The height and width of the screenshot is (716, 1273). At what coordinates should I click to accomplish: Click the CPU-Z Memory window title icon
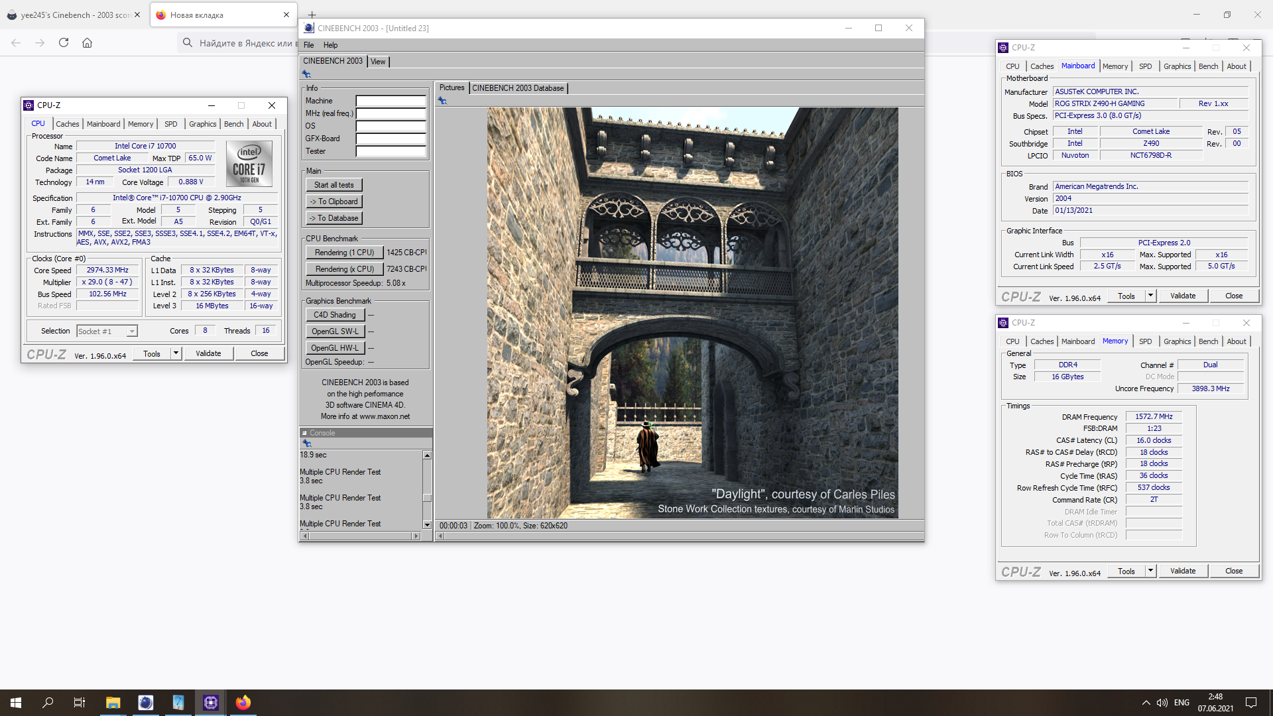tap(1003, 323)
